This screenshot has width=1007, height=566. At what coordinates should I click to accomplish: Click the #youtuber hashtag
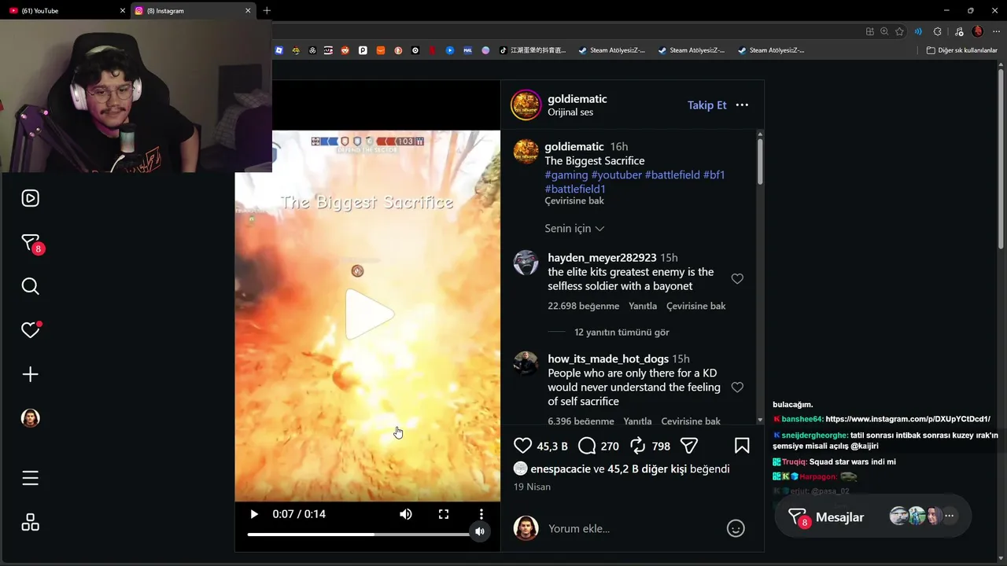pos(617,175)
